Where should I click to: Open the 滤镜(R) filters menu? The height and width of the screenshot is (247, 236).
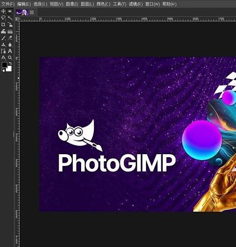tap(136, 4)
